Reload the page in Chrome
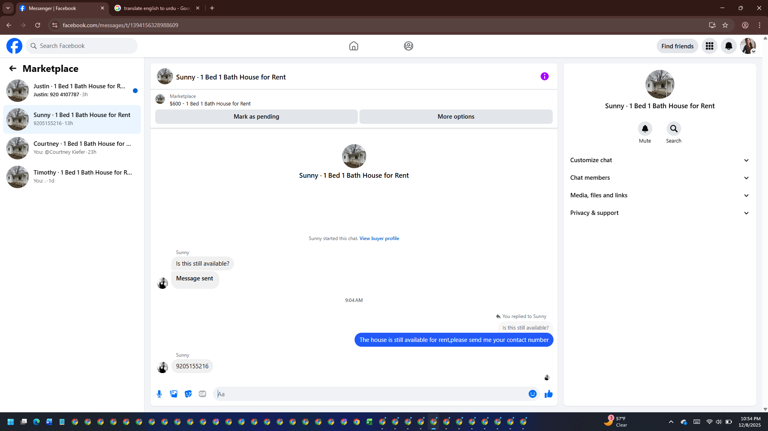 pos(38,25)
